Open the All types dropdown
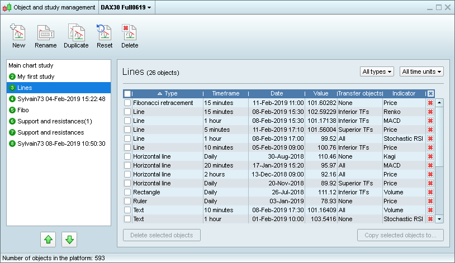Screen dimensions: 455x263 (x=377, y=72)
